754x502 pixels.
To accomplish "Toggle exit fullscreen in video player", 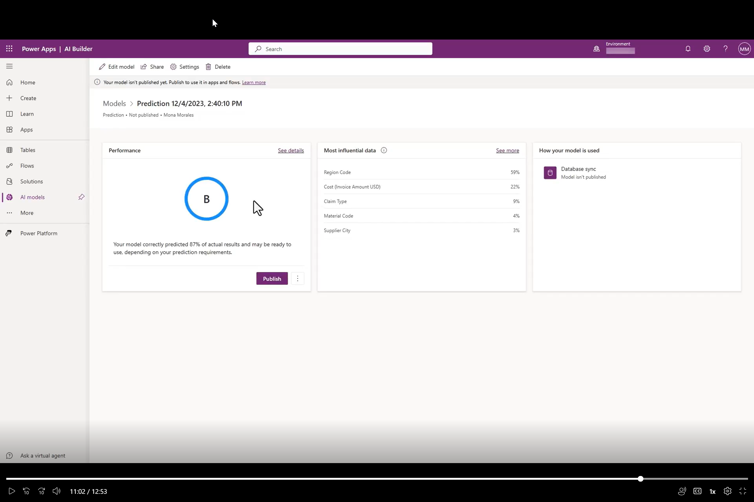I will click(743, 491).
